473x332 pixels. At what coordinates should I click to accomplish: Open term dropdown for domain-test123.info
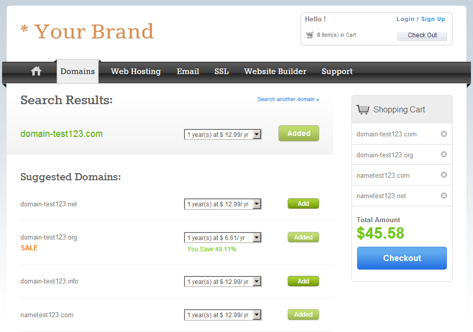click(223, 281)
